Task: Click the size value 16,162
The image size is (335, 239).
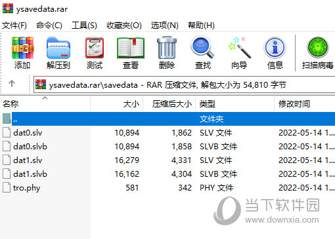Action: click(x=127, y=174)
